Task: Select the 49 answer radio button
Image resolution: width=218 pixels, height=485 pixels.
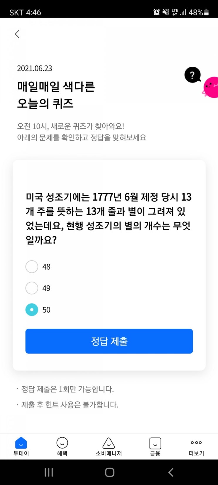Action: point(32,288)
